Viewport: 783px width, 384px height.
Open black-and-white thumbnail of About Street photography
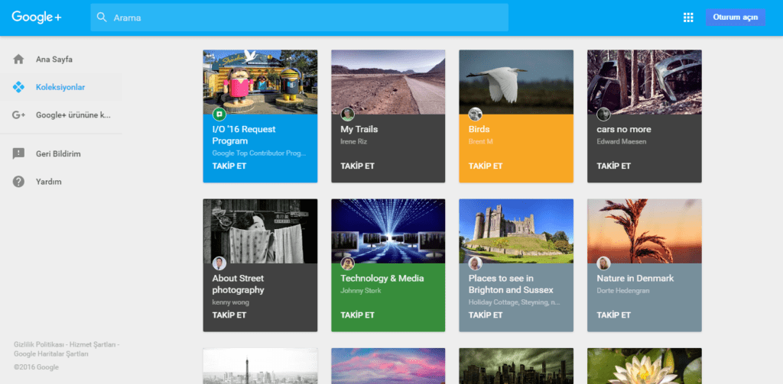coord(260,231)
